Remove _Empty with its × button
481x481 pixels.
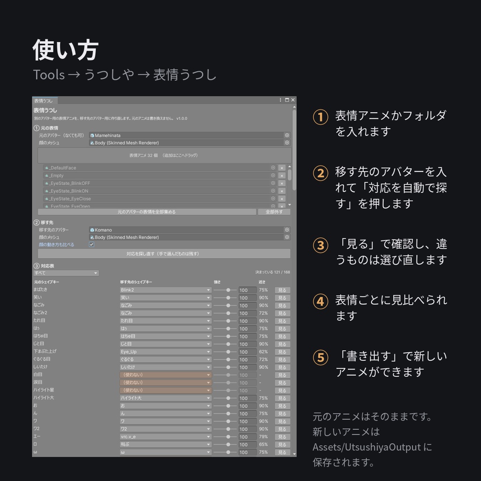282,176
